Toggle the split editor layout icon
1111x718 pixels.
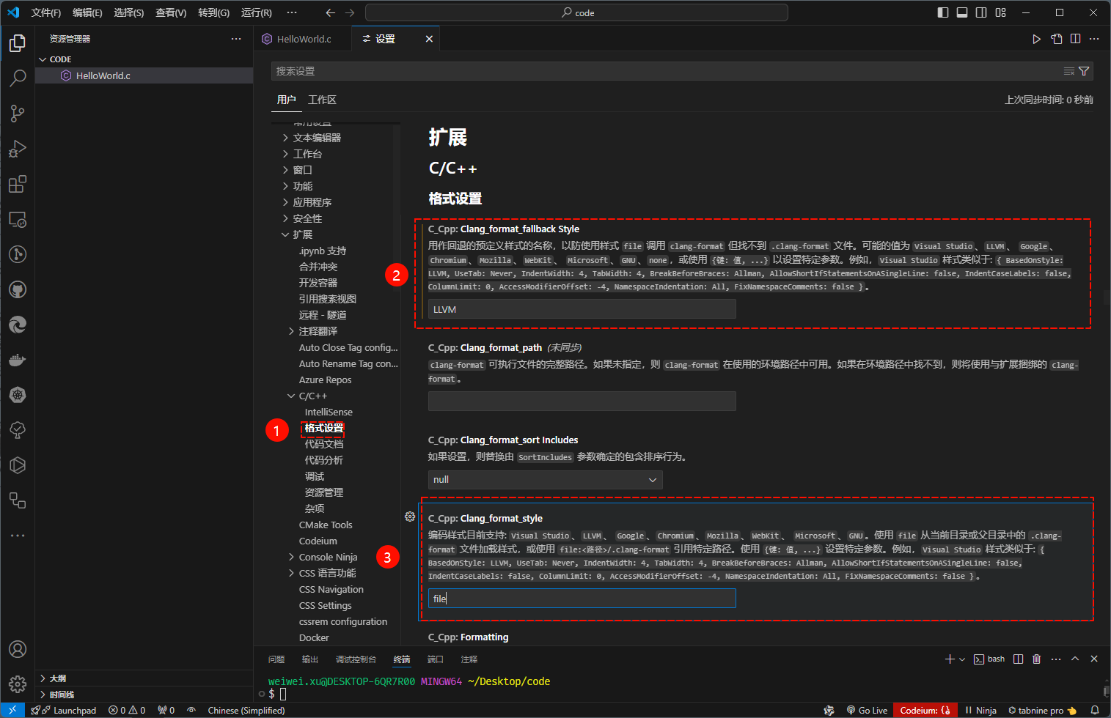tap(1075, 39)
